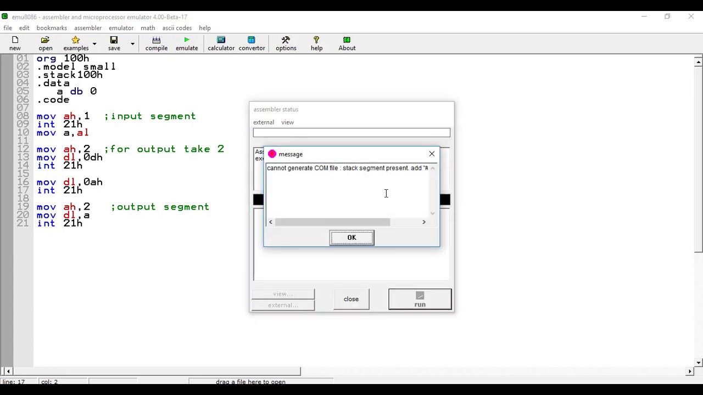
Task: Click right arrow of message horizontal scrollbar
Action: coord(423,222)
